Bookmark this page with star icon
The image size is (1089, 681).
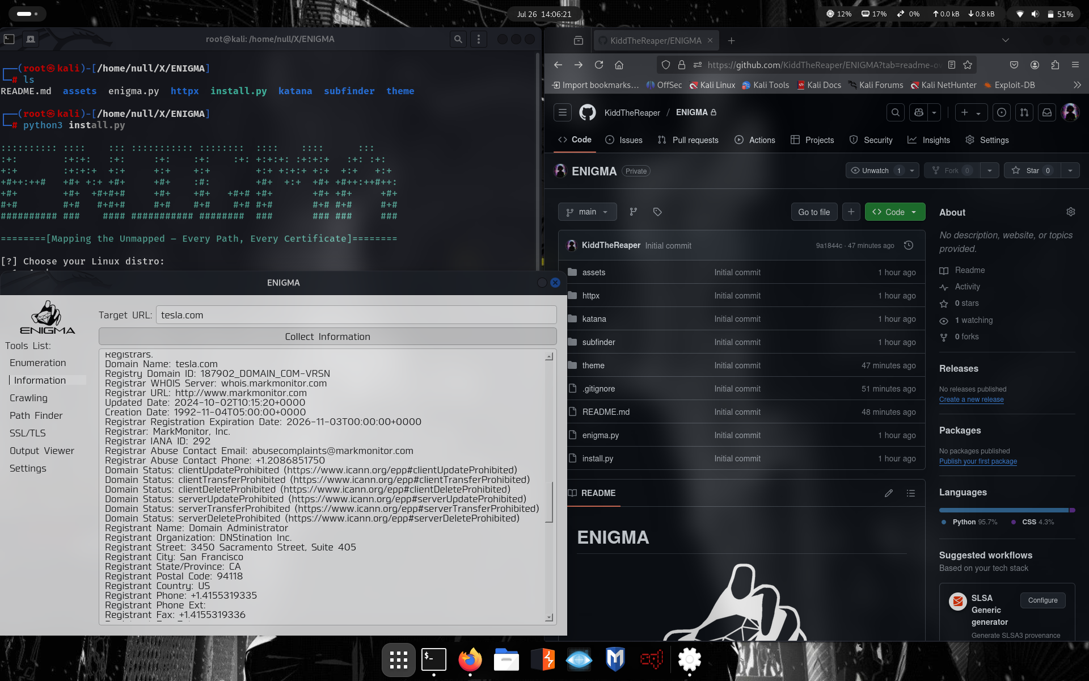click(x=968, y=65)
